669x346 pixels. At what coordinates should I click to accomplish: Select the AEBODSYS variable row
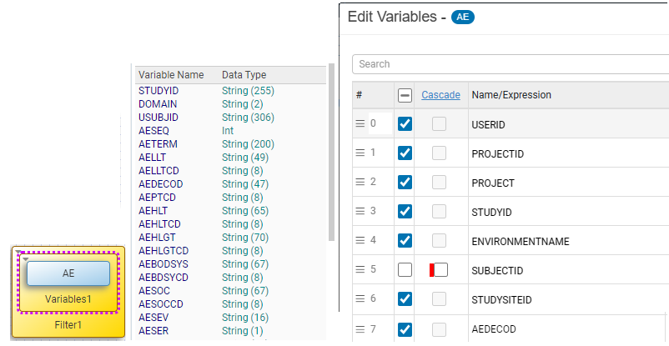[230, 264]
